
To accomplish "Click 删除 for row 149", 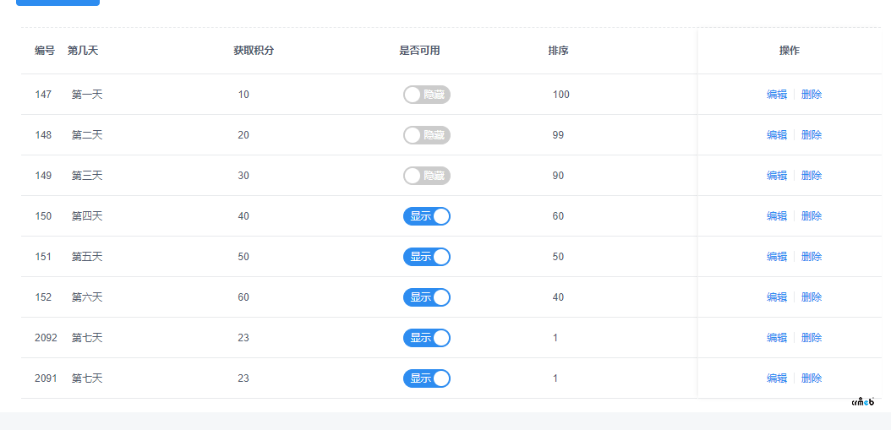I will [x=812, y=176].
